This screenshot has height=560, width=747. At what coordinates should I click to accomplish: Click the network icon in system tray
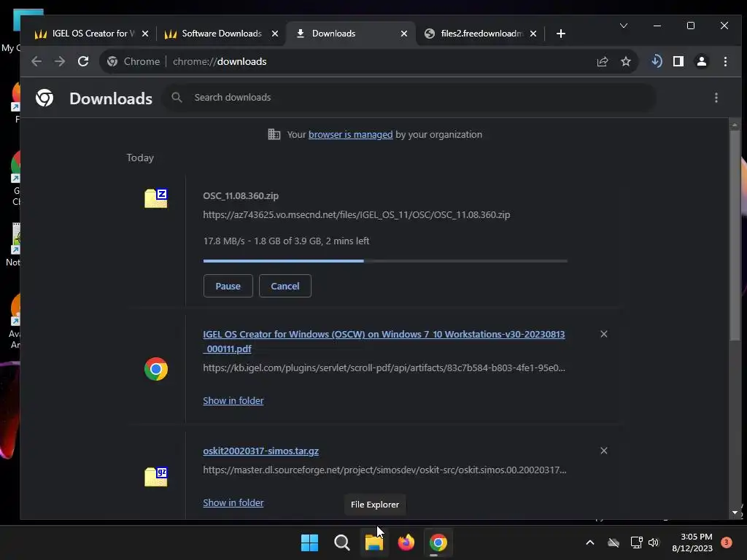(636, 542)
